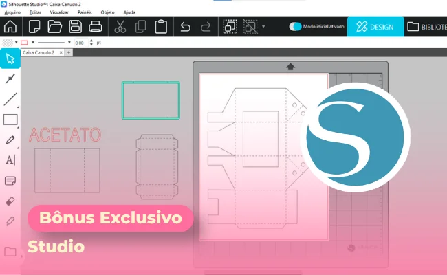Open the Objeto menu

click(x=107, y=12)
